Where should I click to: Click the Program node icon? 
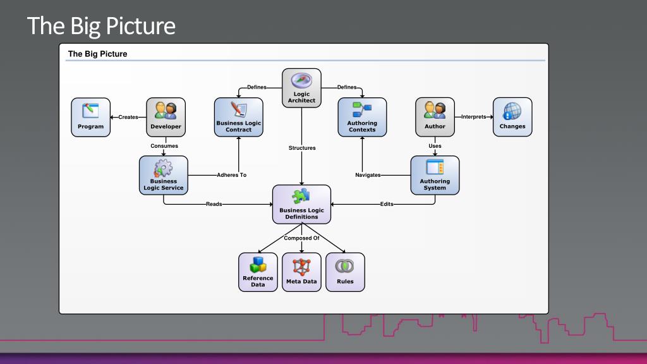point(90,111)
